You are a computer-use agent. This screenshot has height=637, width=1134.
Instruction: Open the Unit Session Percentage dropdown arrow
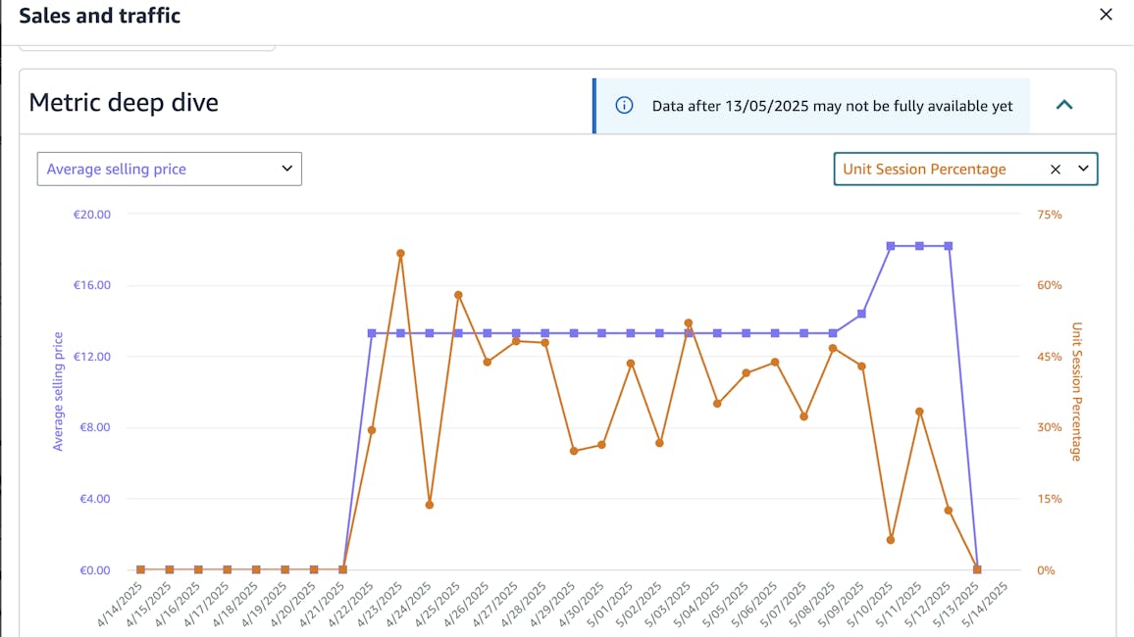tap(1083, 169)
